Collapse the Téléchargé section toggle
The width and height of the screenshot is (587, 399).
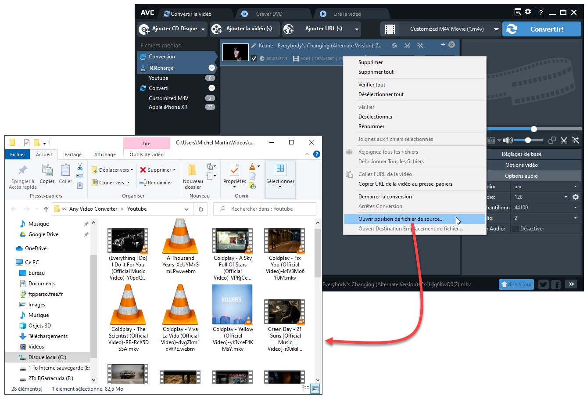[x=211, y=68]
